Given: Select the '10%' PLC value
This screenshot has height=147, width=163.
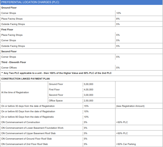Looking at the screenshot, I should pyautogui.click(x=119, y=13).
